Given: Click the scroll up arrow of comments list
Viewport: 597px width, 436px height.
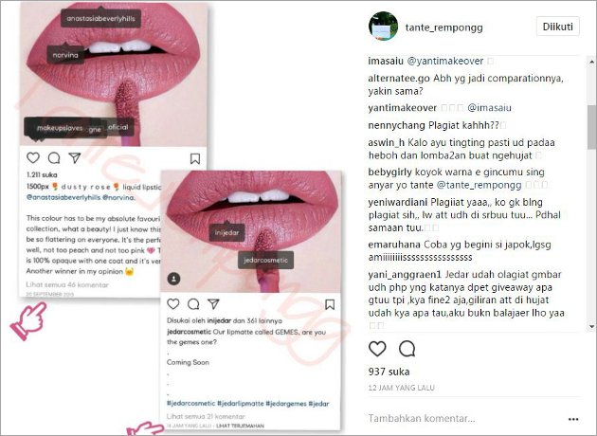Looking at the screenshot, I should click(x=591, y=61).
